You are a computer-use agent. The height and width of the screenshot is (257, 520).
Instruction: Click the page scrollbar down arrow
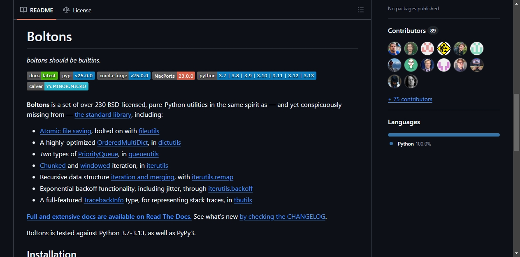[x=516, y=253]
